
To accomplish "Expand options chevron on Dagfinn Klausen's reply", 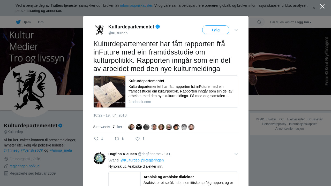I will coord(236,154).
